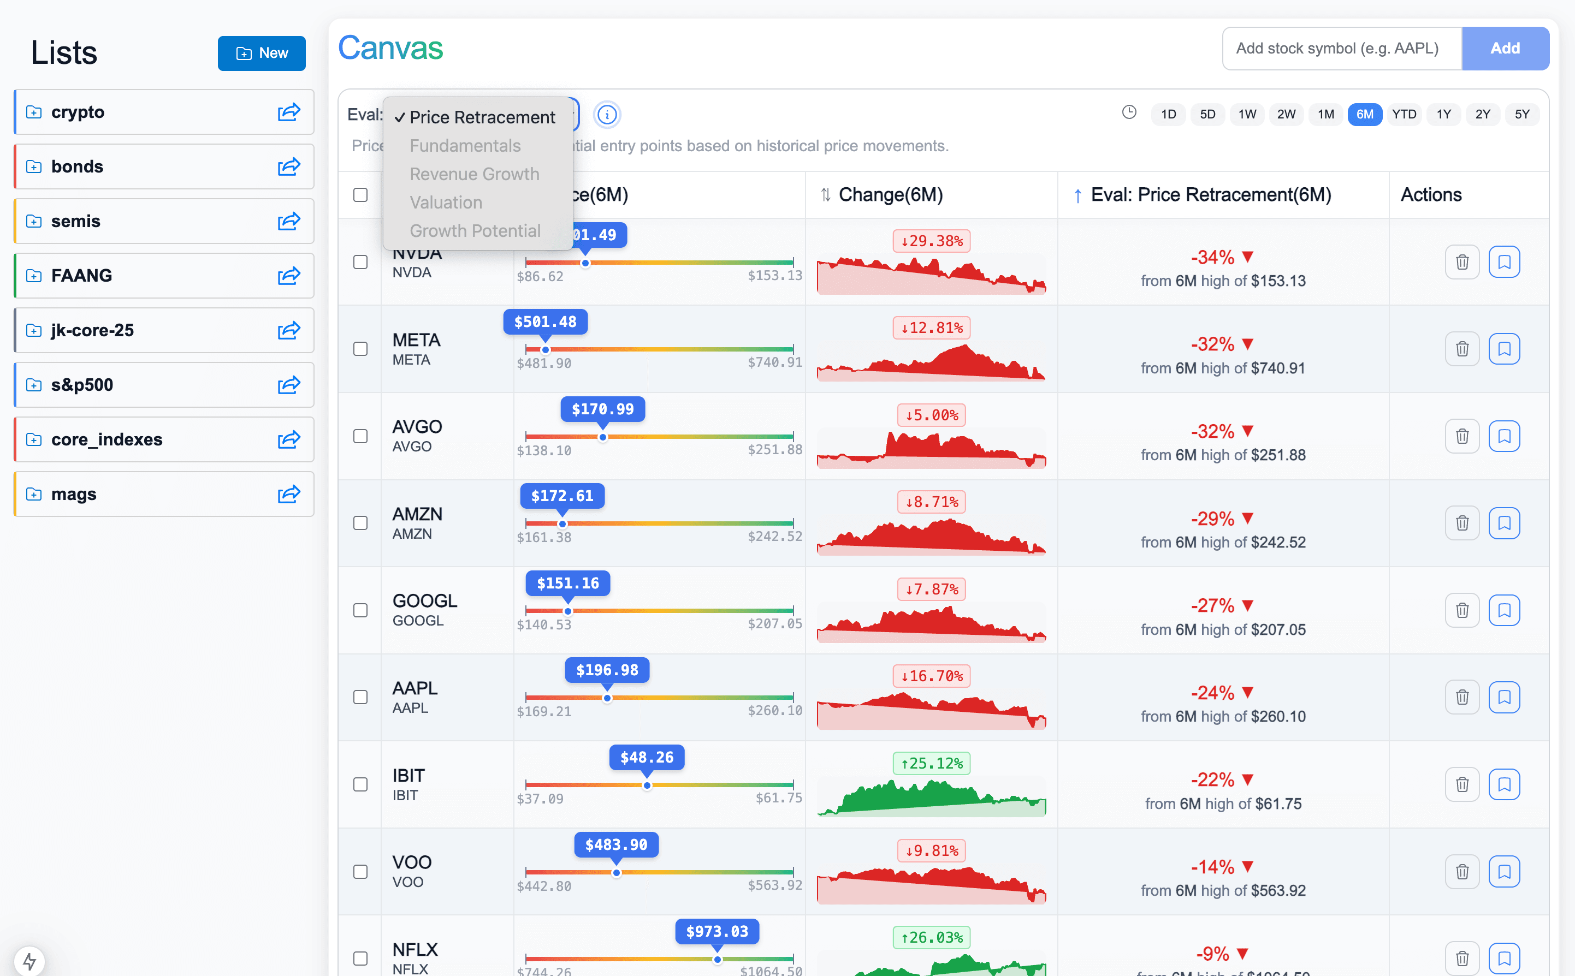The image size is (1575, 976).
Task: Share the semis list
Action: [x=289, y=222]
